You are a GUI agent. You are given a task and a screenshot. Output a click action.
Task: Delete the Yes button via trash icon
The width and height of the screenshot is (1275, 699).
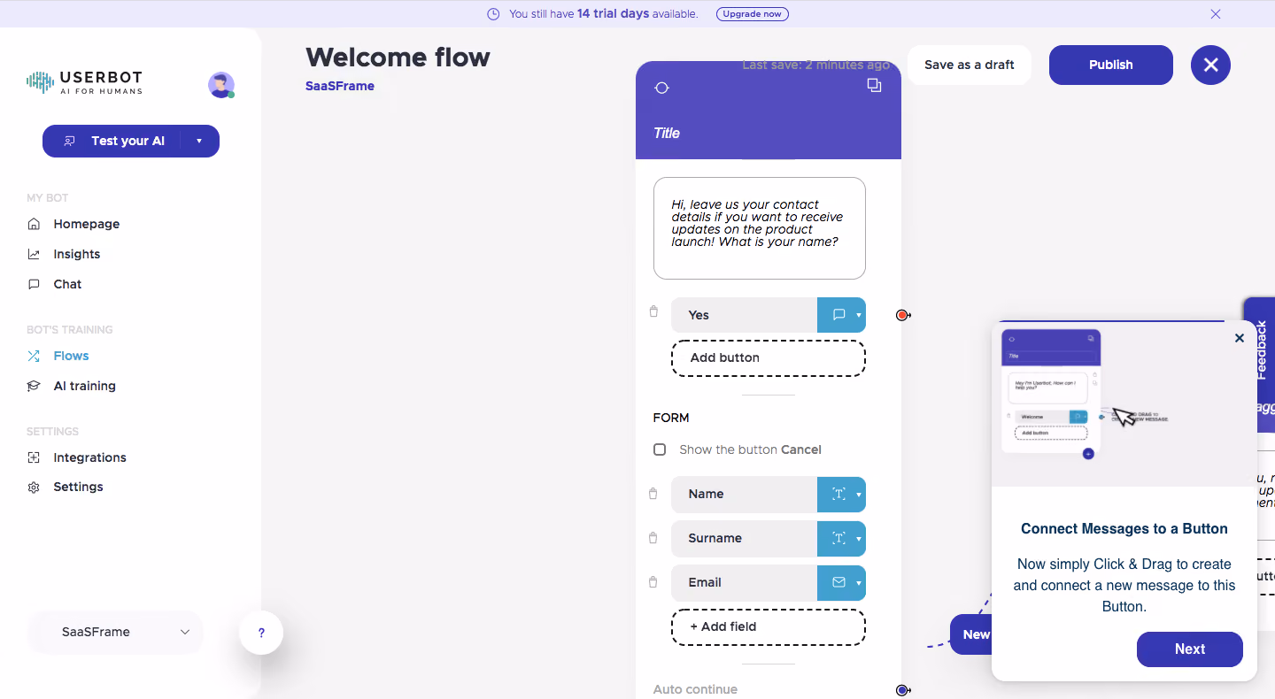coord(653,311)
